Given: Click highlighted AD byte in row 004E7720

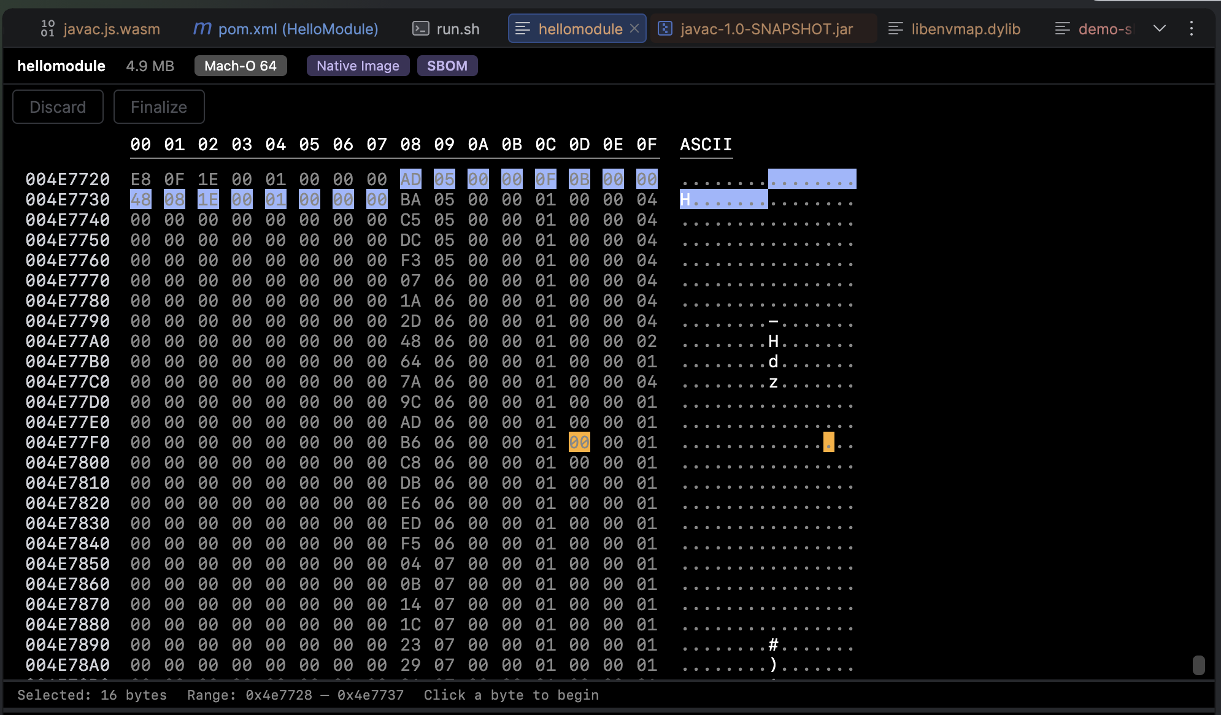Looking at the screenshot, I should [410, 179].
